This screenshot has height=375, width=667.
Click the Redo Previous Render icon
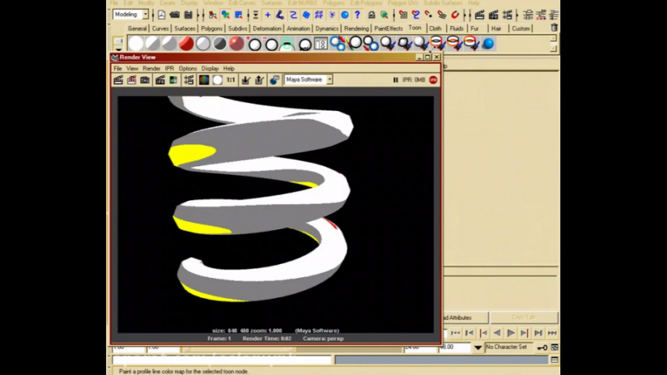pos(118,80)
